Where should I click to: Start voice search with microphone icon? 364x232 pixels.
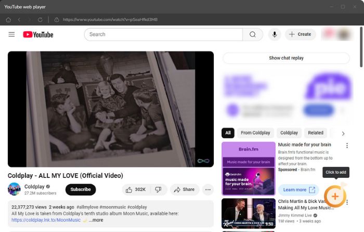275,34
